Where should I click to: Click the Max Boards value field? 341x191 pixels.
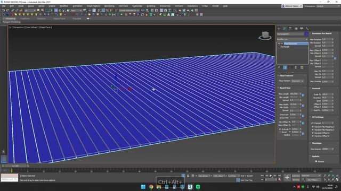(x=327, y=149)
